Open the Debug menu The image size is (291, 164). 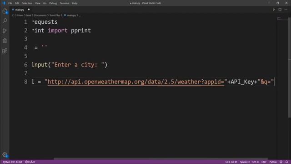coord(53,3)
